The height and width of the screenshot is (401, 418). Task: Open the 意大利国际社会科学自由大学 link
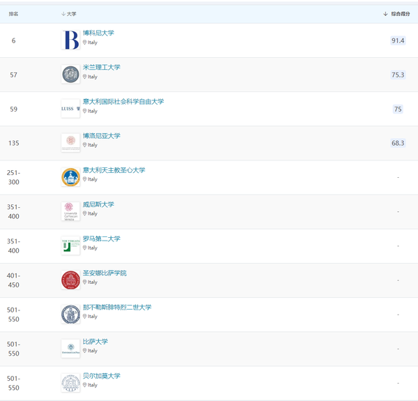pos(123,102)
